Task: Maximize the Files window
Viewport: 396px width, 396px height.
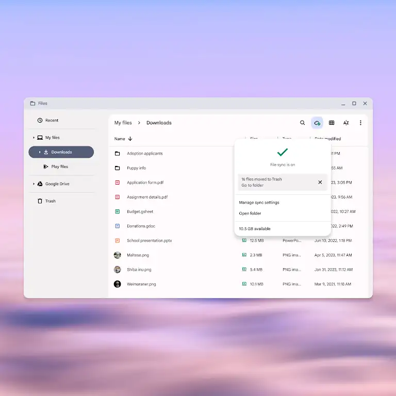Action: tap(354, 103)
